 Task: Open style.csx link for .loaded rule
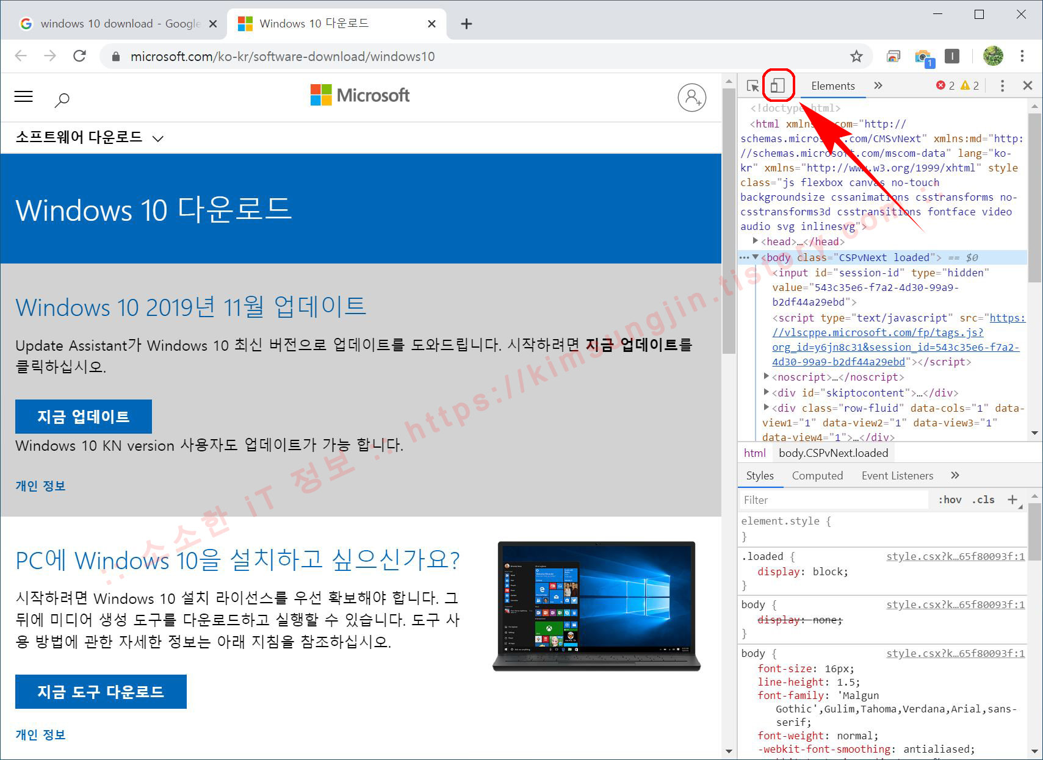[x=955, y=556]
